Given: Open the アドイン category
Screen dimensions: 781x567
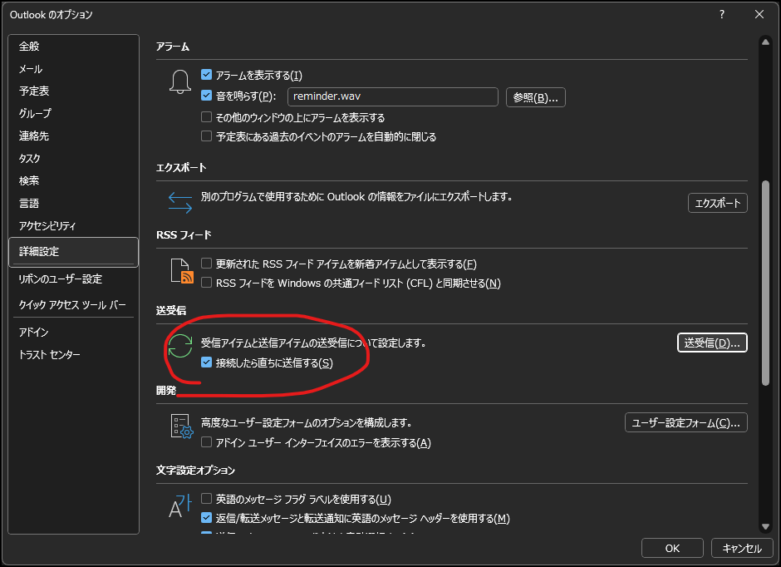Looking at the screenshot, I should tap(73, 332).
